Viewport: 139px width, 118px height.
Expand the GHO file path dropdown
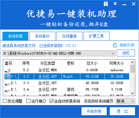[113, 53]
